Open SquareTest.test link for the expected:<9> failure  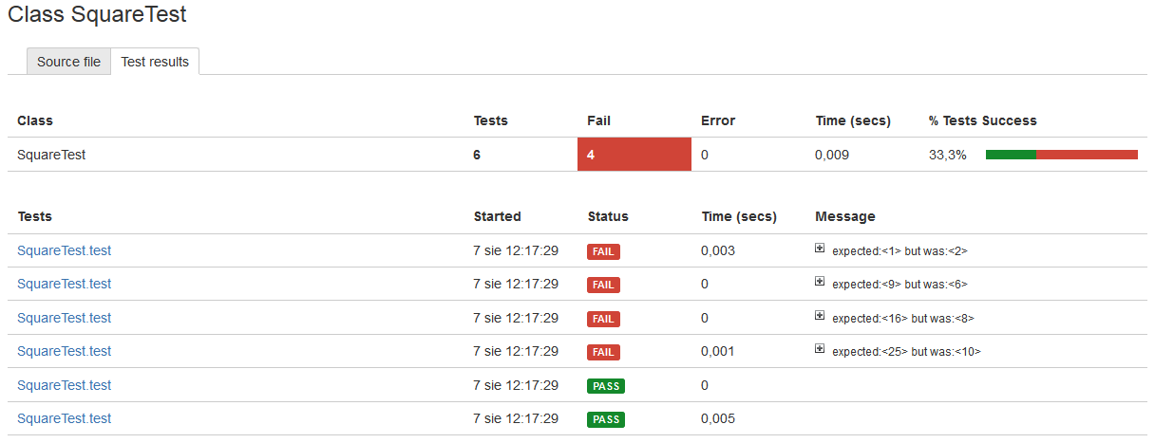64,284
